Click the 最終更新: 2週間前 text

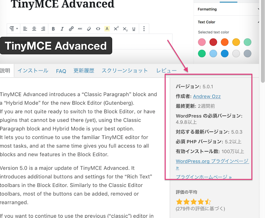[x=195, y=106]
